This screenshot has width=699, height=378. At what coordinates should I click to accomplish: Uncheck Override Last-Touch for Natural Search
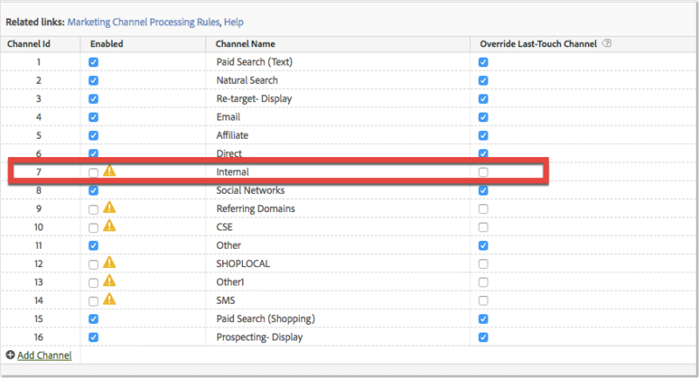tap(483, 80)
